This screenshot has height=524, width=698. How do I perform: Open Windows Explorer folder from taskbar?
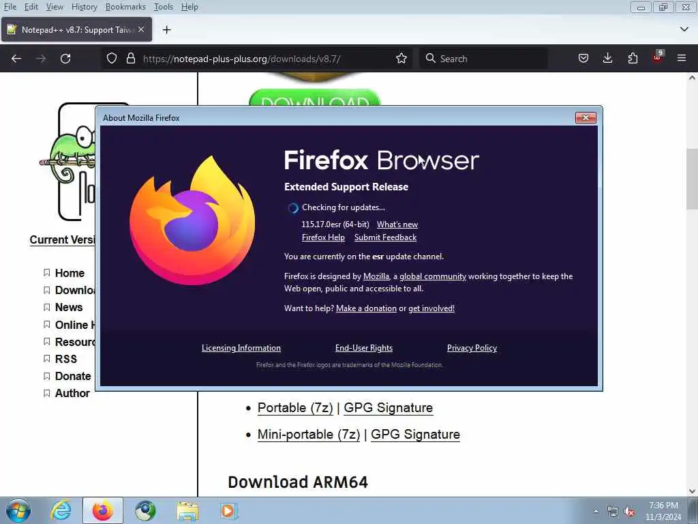coord(187,510)
